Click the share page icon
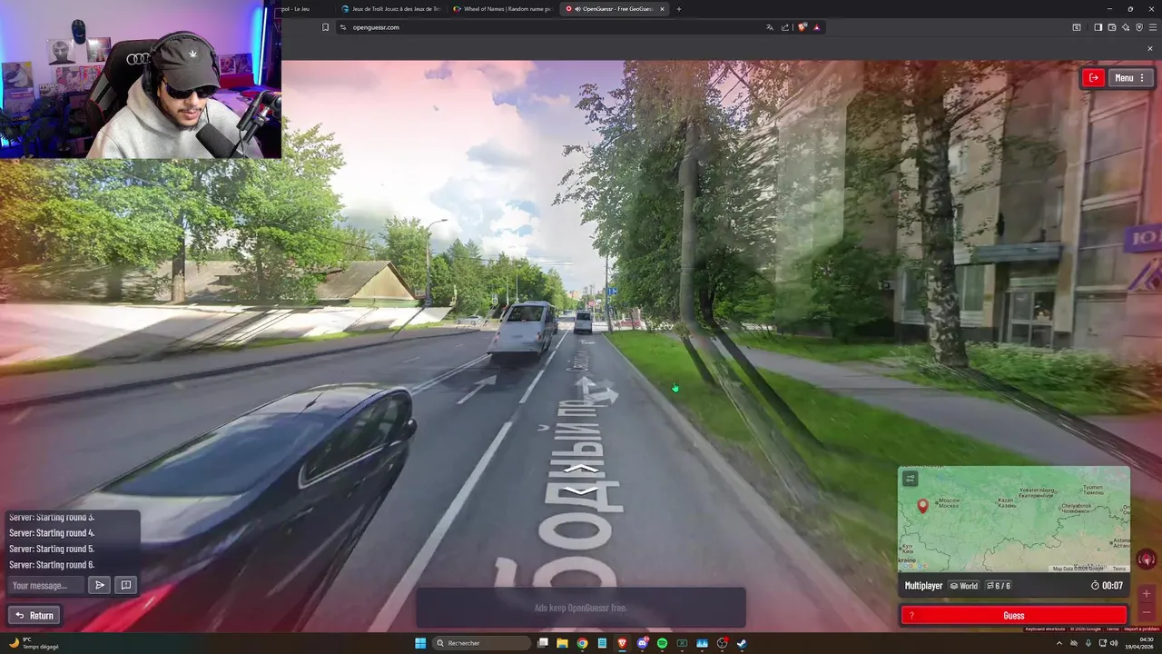 [784, 27]
